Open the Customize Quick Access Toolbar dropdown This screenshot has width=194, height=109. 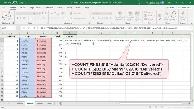38,3
